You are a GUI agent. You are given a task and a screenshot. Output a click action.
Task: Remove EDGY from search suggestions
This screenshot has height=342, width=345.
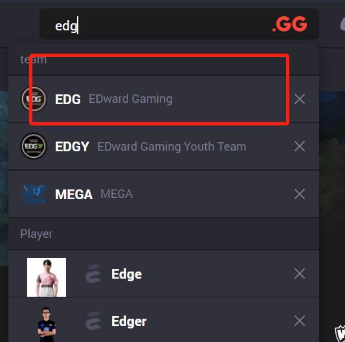tap(300, 146)
